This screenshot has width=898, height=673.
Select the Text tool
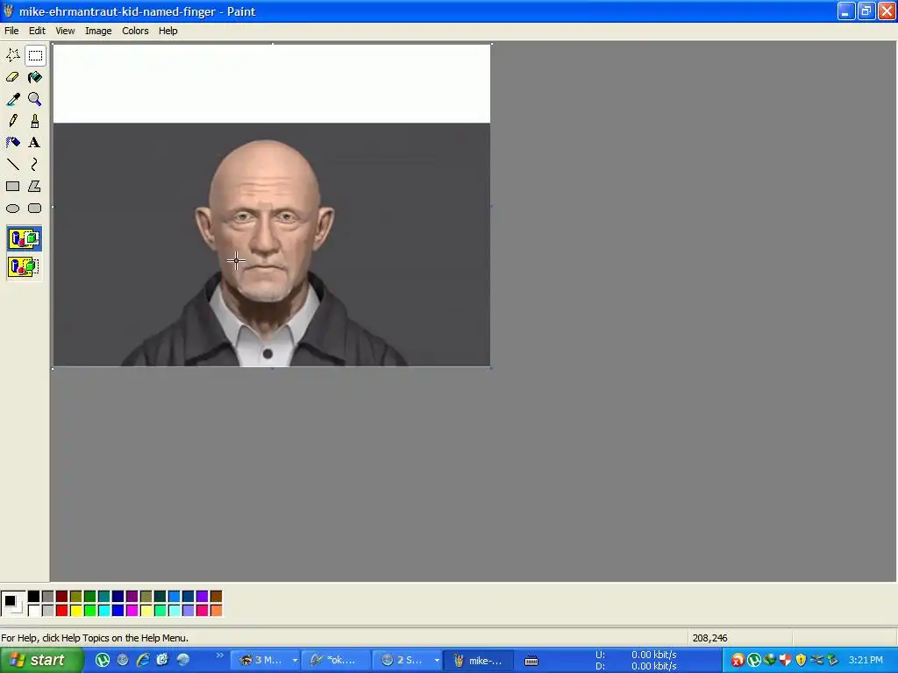click(x=35, y=143)
